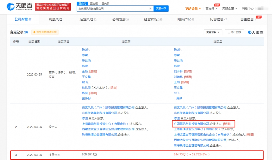This screenshot has width=272, height=160.
Task: Open 上海远翼吉芮管理咨询合伙企业 link
Action: click(203, 134)
